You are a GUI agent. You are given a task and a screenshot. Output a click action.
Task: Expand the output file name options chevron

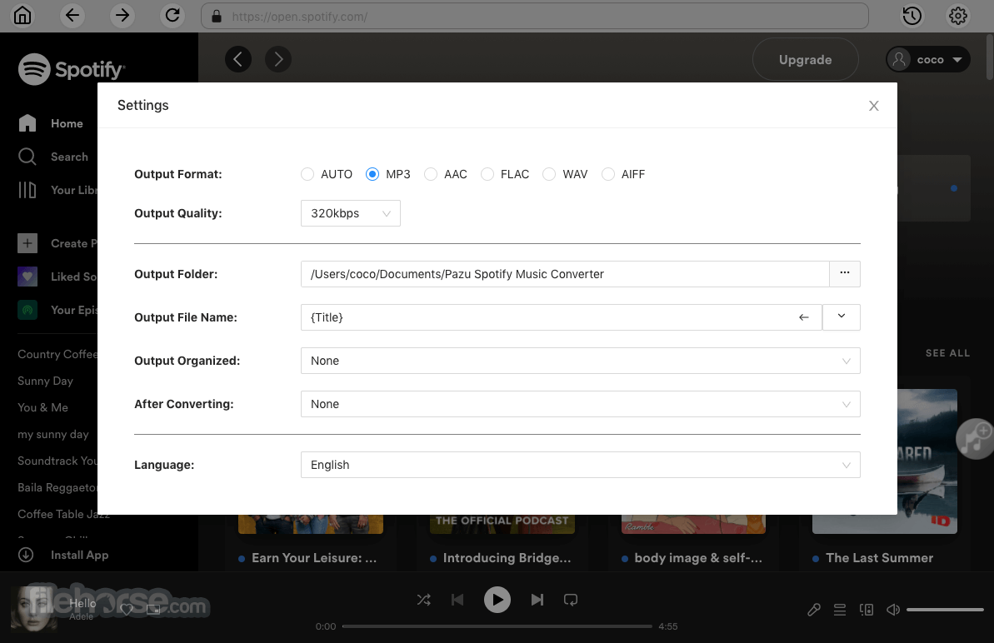842,317
